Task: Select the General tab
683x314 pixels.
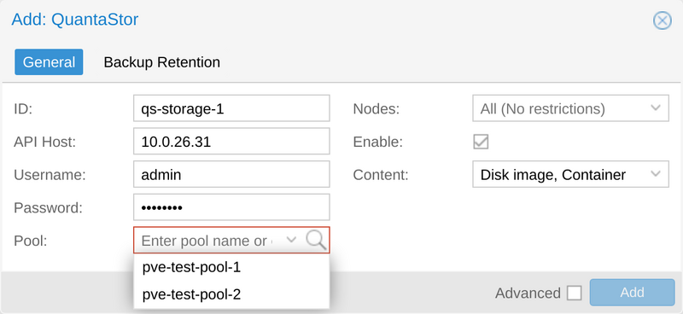Action: pos(49,62)
